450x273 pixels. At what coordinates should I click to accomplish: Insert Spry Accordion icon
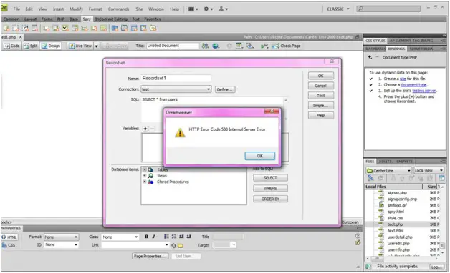134,29
